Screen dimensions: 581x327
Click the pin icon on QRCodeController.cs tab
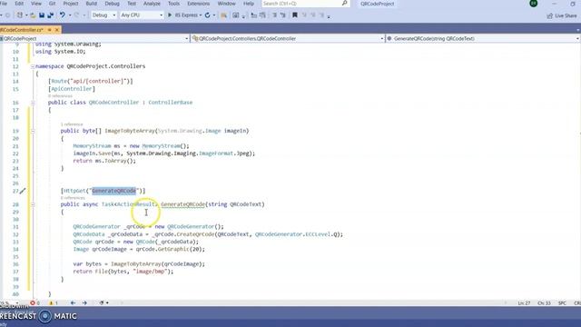click(x=50, y=30)
